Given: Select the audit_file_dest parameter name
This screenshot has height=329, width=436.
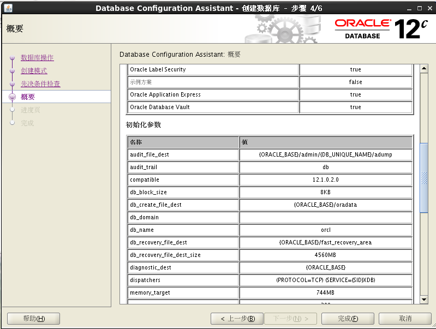Looking at the screenshot, I should pyautogui.click(x=183, y=154).
